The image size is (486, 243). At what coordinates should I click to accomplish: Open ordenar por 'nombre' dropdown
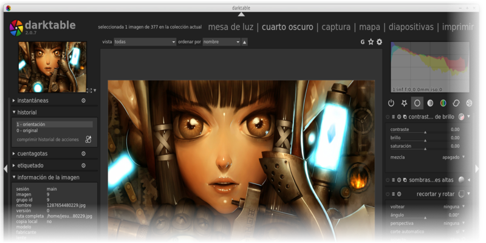(222, 42)
